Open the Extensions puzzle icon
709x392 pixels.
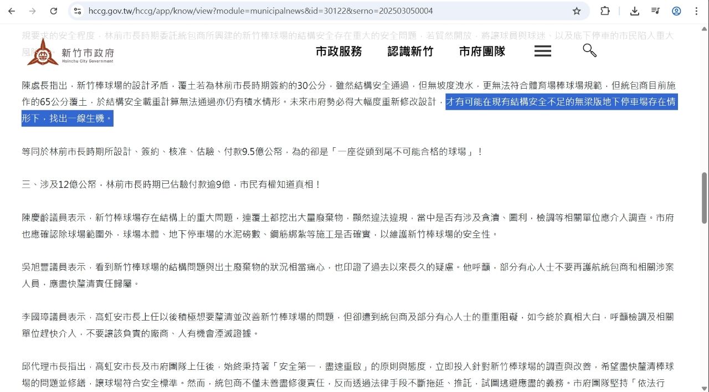[x=605, y=11]
